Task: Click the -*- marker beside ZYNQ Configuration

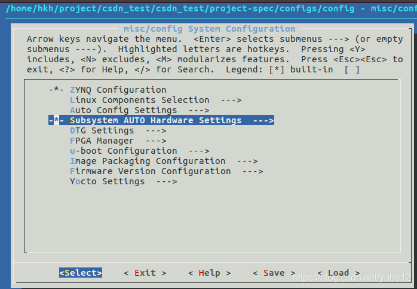Action: pyautogui.click(x=56, y=90)
